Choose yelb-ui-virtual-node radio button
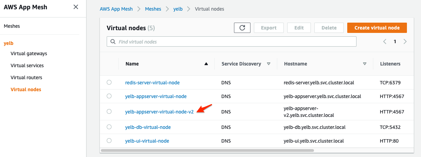 (x=109, y=141)
